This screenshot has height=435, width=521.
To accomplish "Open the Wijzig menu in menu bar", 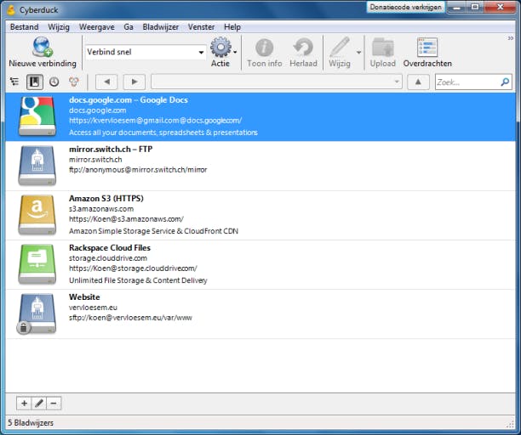I will pos(59,27).
